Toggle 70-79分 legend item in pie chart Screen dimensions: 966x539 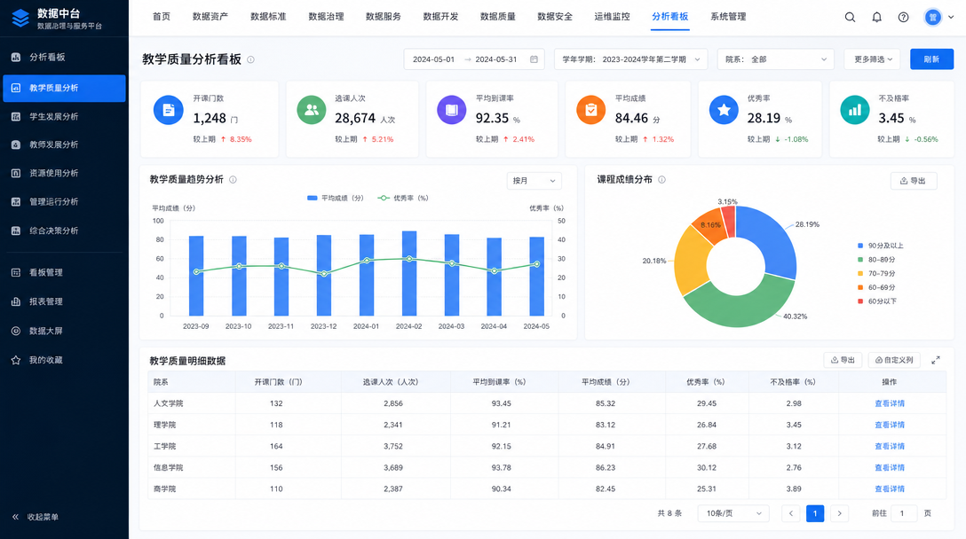[x=876, y=273]
